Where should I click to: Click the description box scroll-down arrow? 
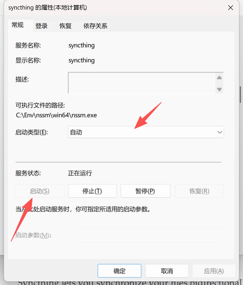point(219,89)
